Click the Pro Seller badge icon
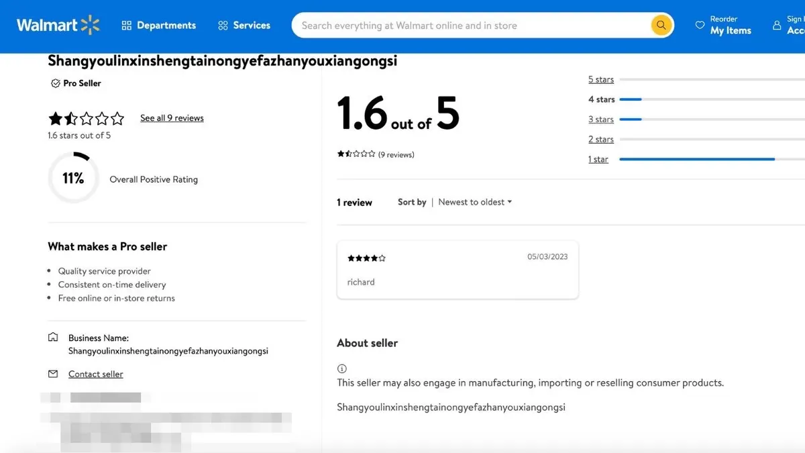The image size is (805, 453). pyautogui.click(x=55, y=83)
